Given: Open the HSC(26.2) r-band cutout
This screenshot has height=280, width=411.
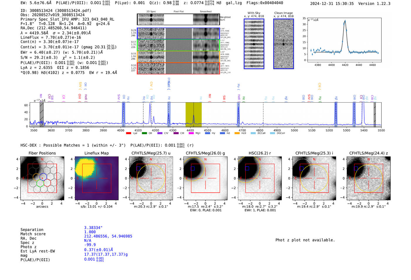Looking at the screenshot, I should pos(260,178).
